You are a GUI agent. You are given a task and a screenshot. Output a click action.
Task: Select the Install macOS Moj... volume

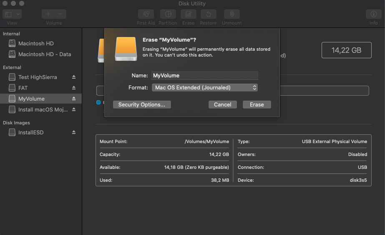point(41,109)
